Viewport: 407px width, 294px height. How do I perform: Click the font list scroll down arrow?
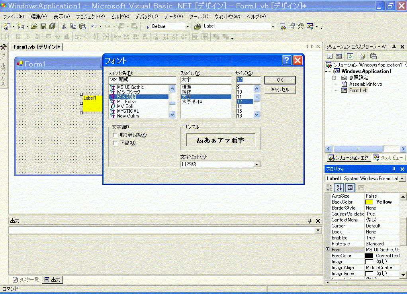tap(172, 115)
